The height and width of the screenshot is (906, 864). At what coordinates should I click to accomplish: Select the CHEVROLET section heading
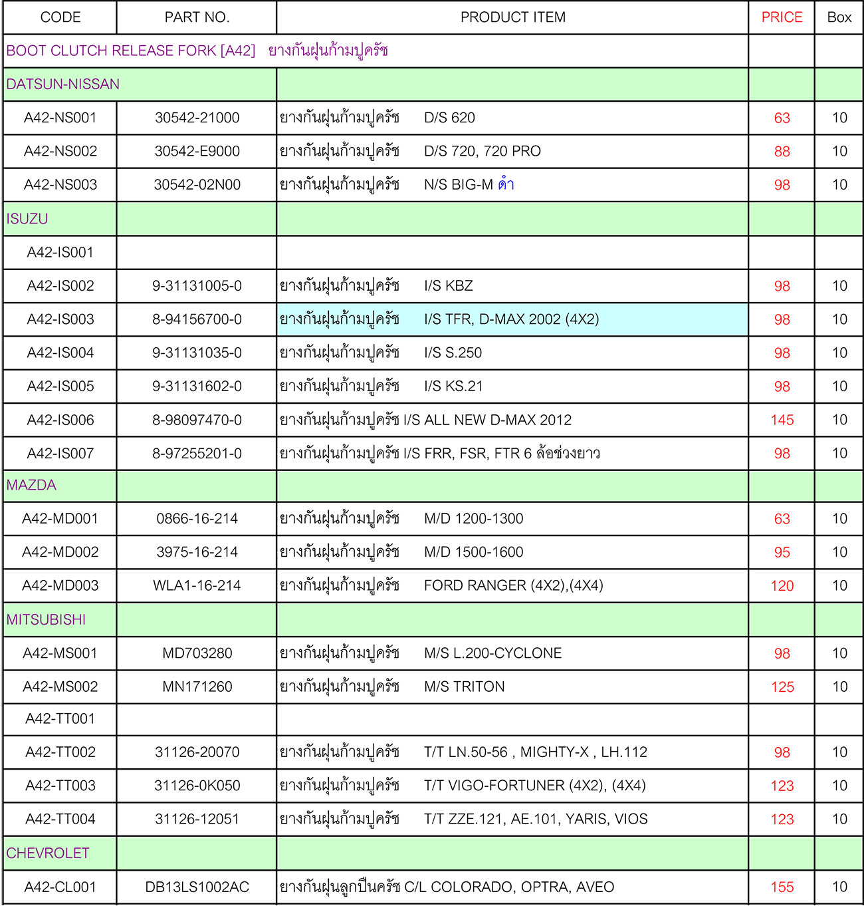48,853
